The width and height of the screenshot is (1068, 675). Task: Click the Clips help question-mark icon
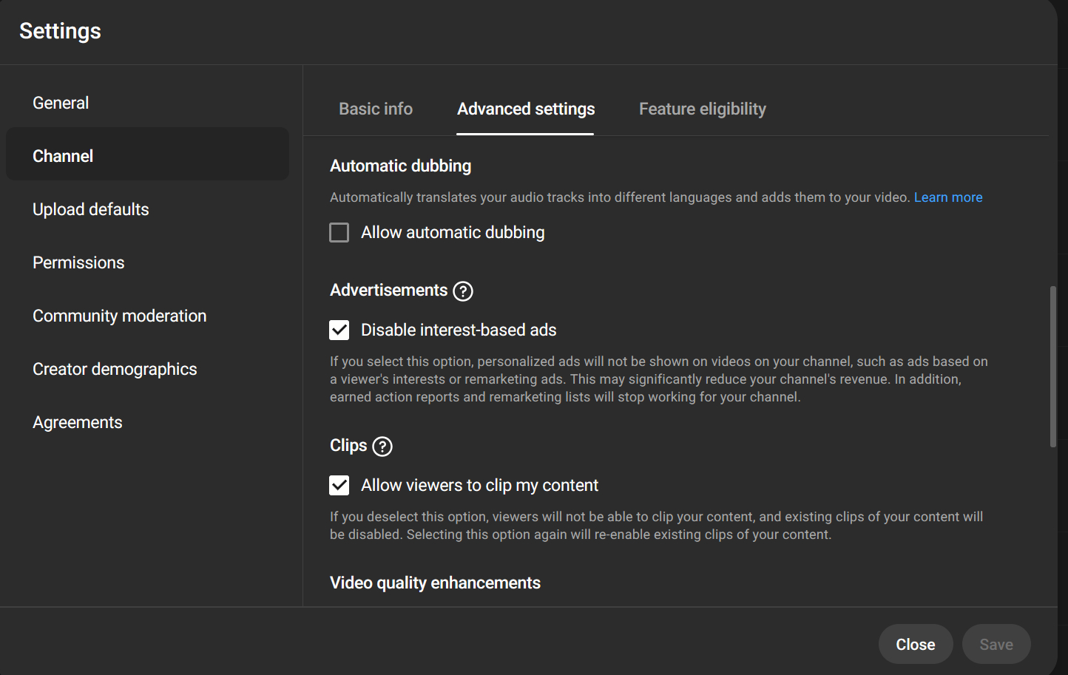pos(382,447)
